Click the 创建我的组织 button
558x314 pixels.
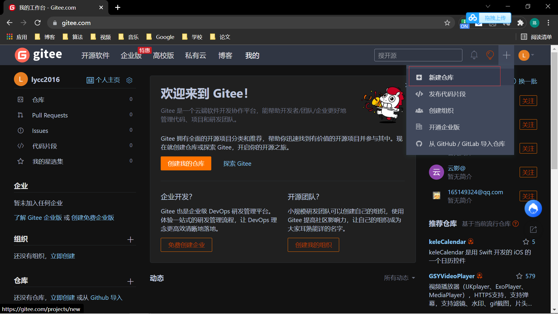[x=313, y=245]
